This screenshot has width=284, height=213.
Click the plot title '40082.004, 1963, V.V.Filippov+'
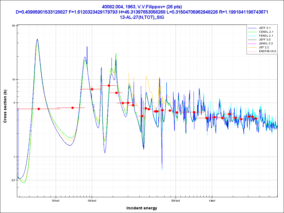142,7
